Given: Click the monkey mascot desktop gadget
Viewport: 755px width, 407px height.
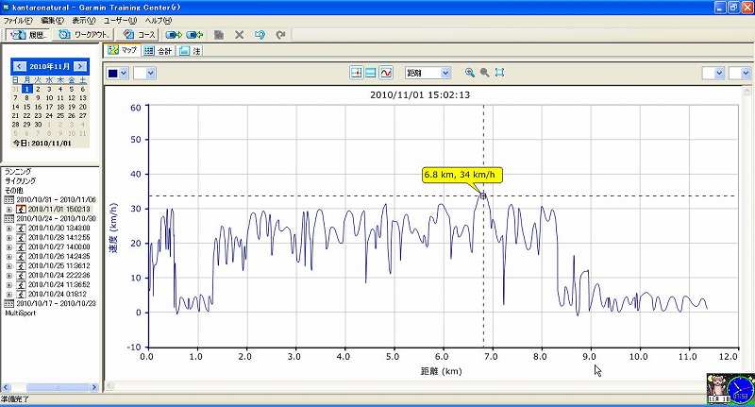Looking at the screenshot, I should [x=717, y=388].
